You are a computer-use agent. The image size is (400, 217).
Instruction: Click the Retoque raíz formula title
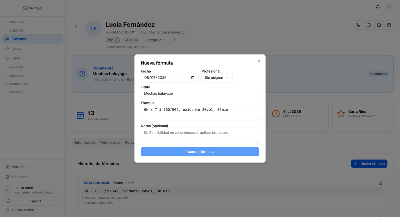[x=124, y=183]
